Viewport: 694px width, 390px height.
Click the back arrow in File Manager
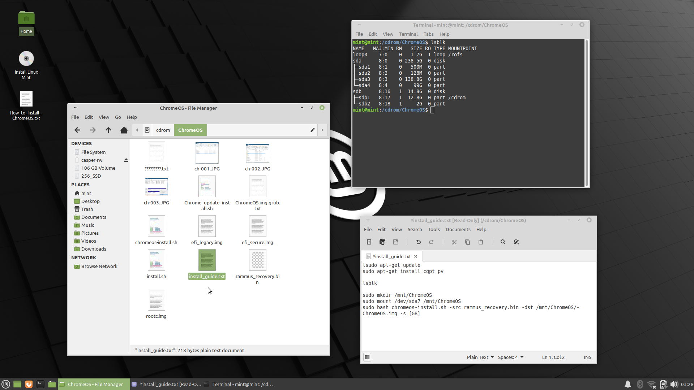coord(77,130)
